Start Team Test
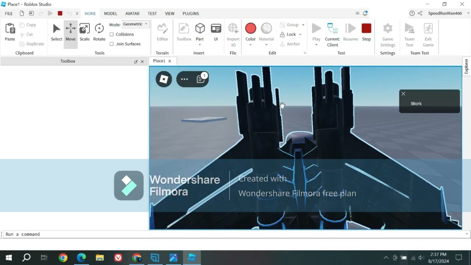Viewport: 471px width, 265px height. [409, 35]
